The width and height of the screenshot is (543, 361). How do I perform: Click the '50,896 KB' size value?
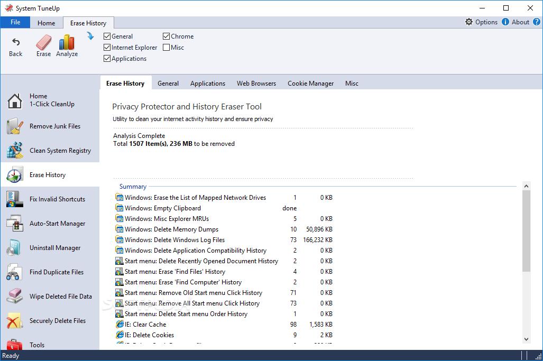tap(319, 229)
